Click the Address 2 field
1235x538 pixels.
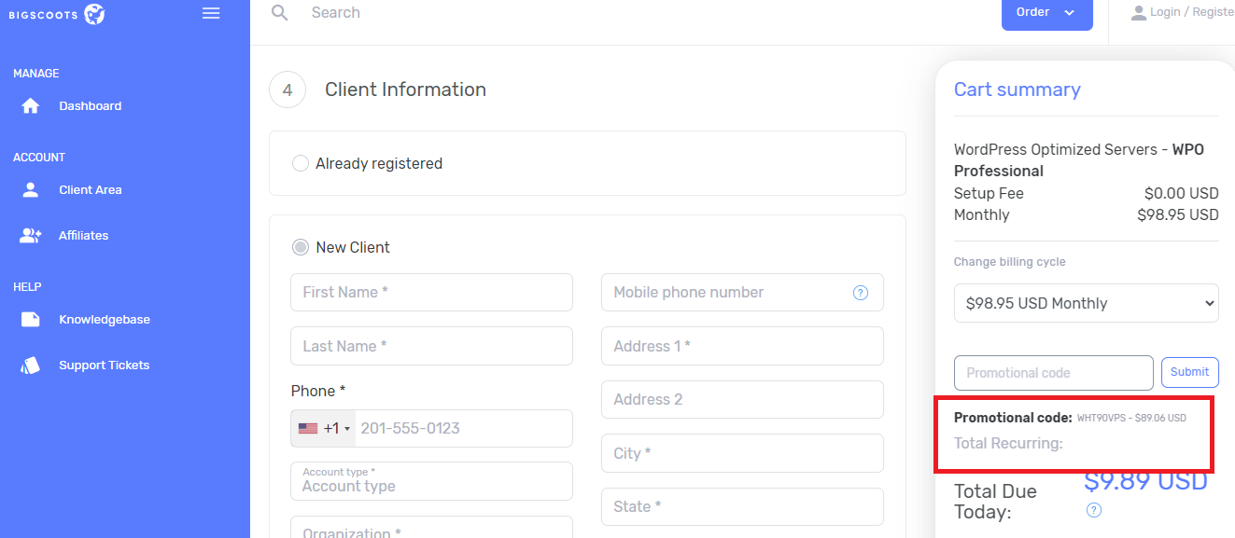[742, 400]
